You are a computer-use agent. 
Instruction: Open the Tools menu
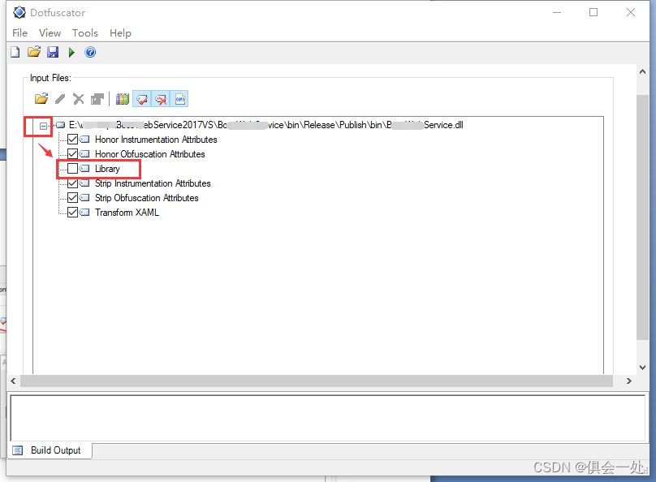point(85,33)
